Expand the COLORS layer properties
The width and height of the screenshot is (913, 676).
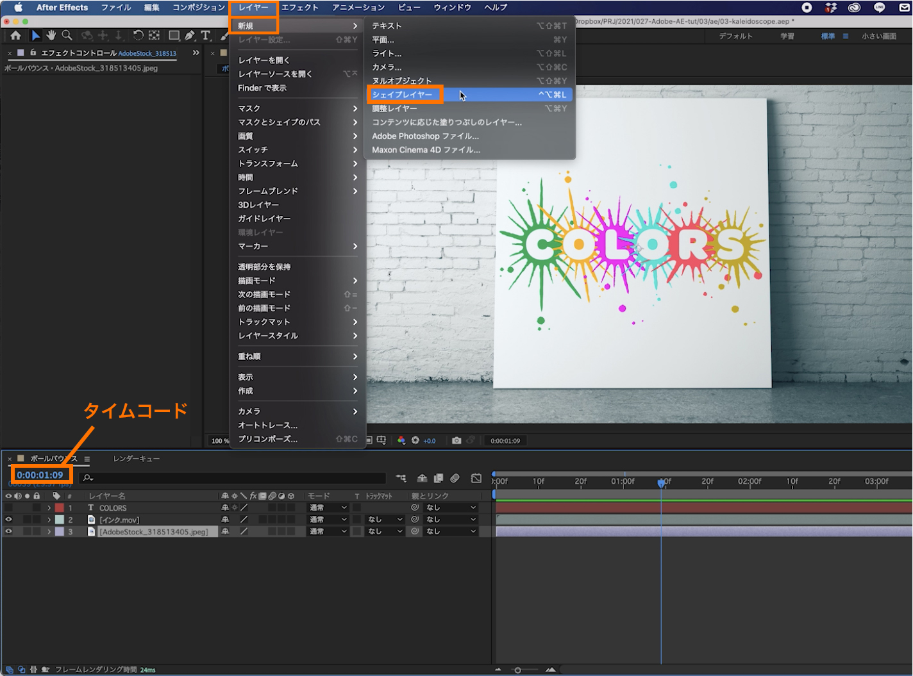(x=49, y=507)
